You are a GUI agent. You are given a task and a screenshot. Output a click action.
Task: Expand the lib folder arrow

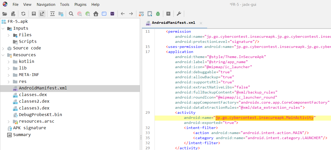pos(9,68)
